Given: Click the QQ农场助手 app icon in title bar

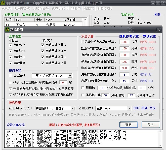Looking at the screenshot, I should pyautogui.click(x=3, y=3).
